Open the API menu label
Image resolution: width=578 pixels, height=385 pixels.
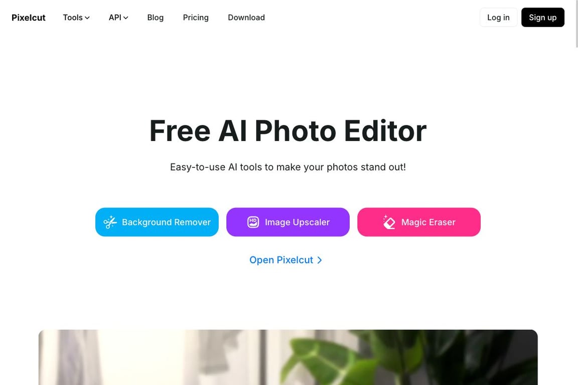[114, 18]
